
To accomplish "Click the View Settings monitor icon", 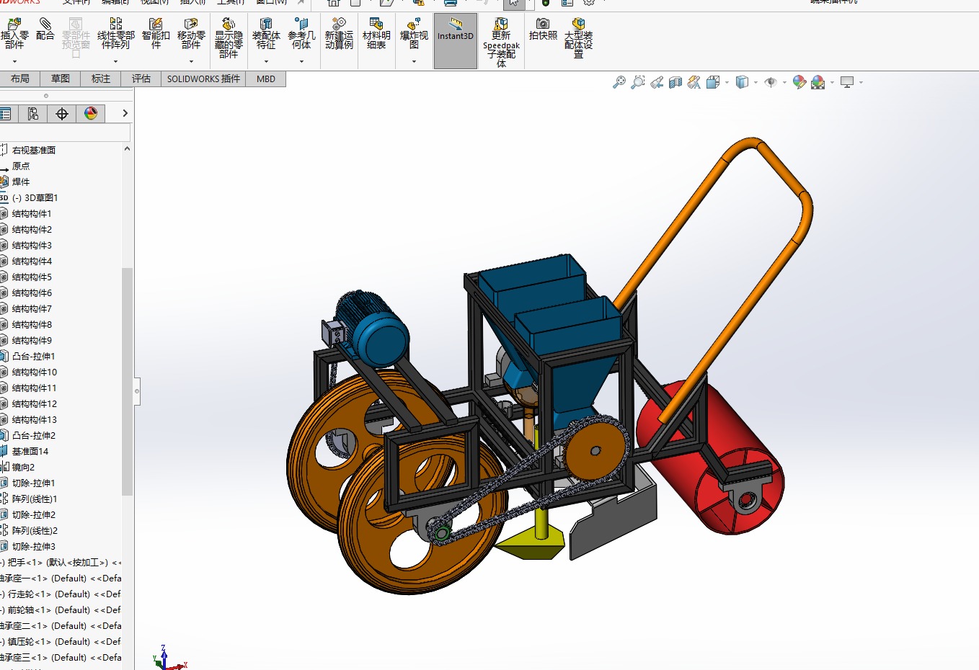I will click(x=847, y=82).
